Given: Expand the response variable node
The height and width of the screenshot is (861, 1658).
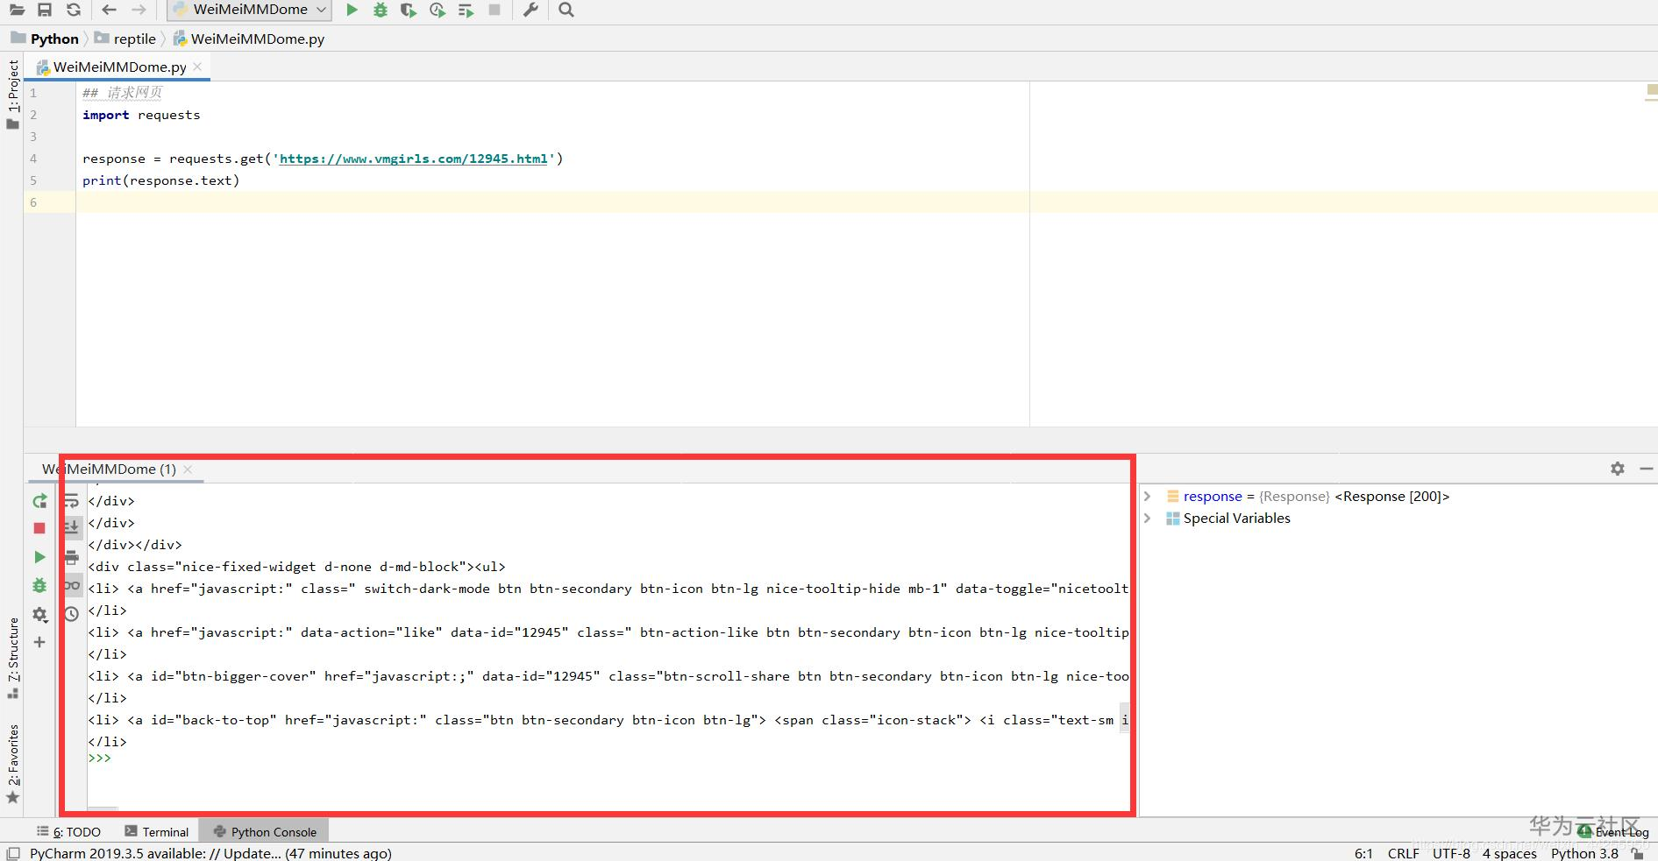Looking at the screenshot, I should [x=1147, y=496].
